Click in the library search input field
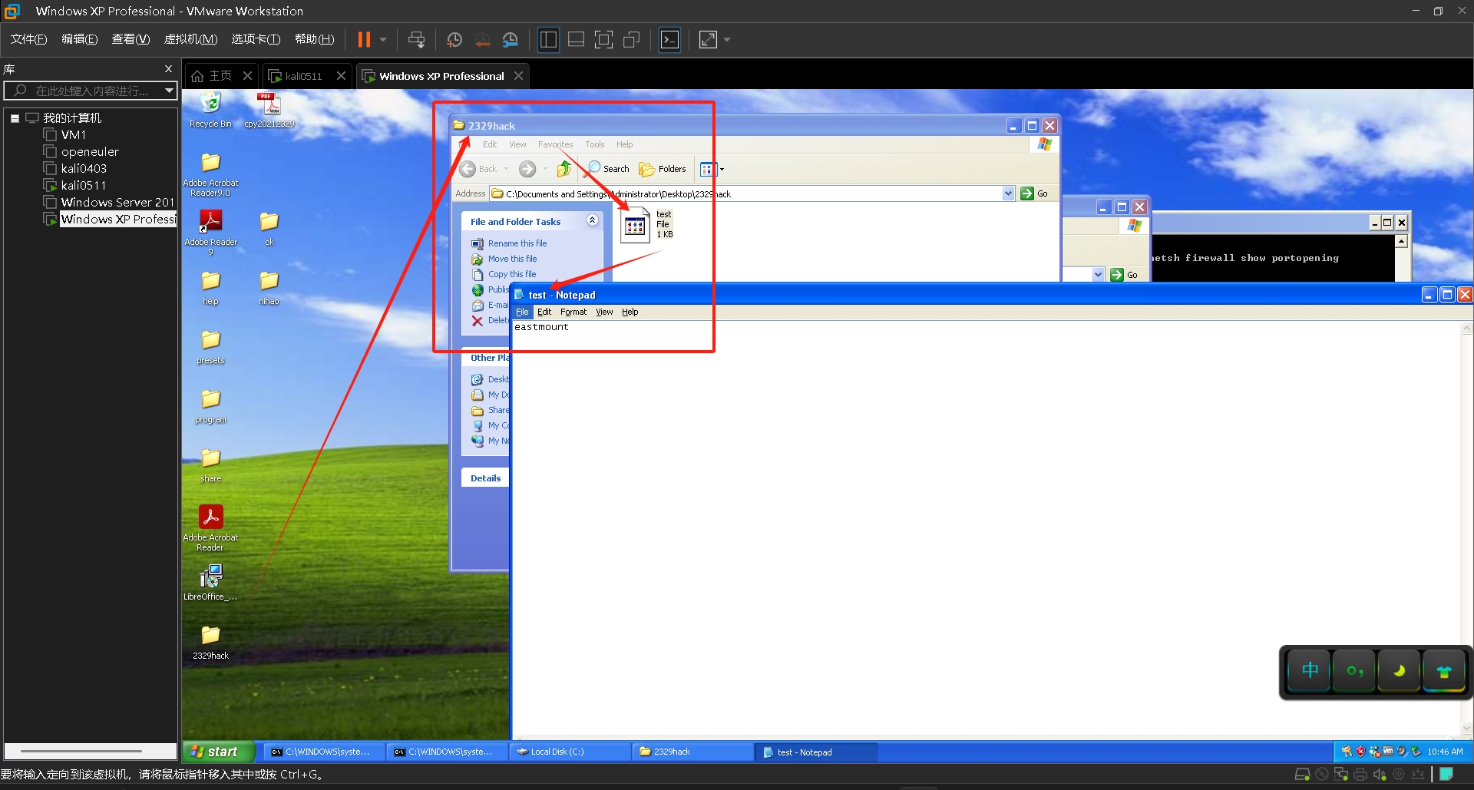Image resolution: width=1474 pixels, height=790 pixels. click(91, 91)
